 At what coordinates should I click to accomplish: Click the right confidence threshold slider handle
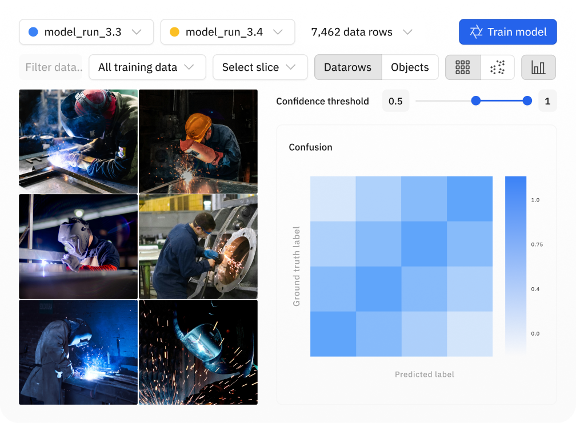click(527, 101)
